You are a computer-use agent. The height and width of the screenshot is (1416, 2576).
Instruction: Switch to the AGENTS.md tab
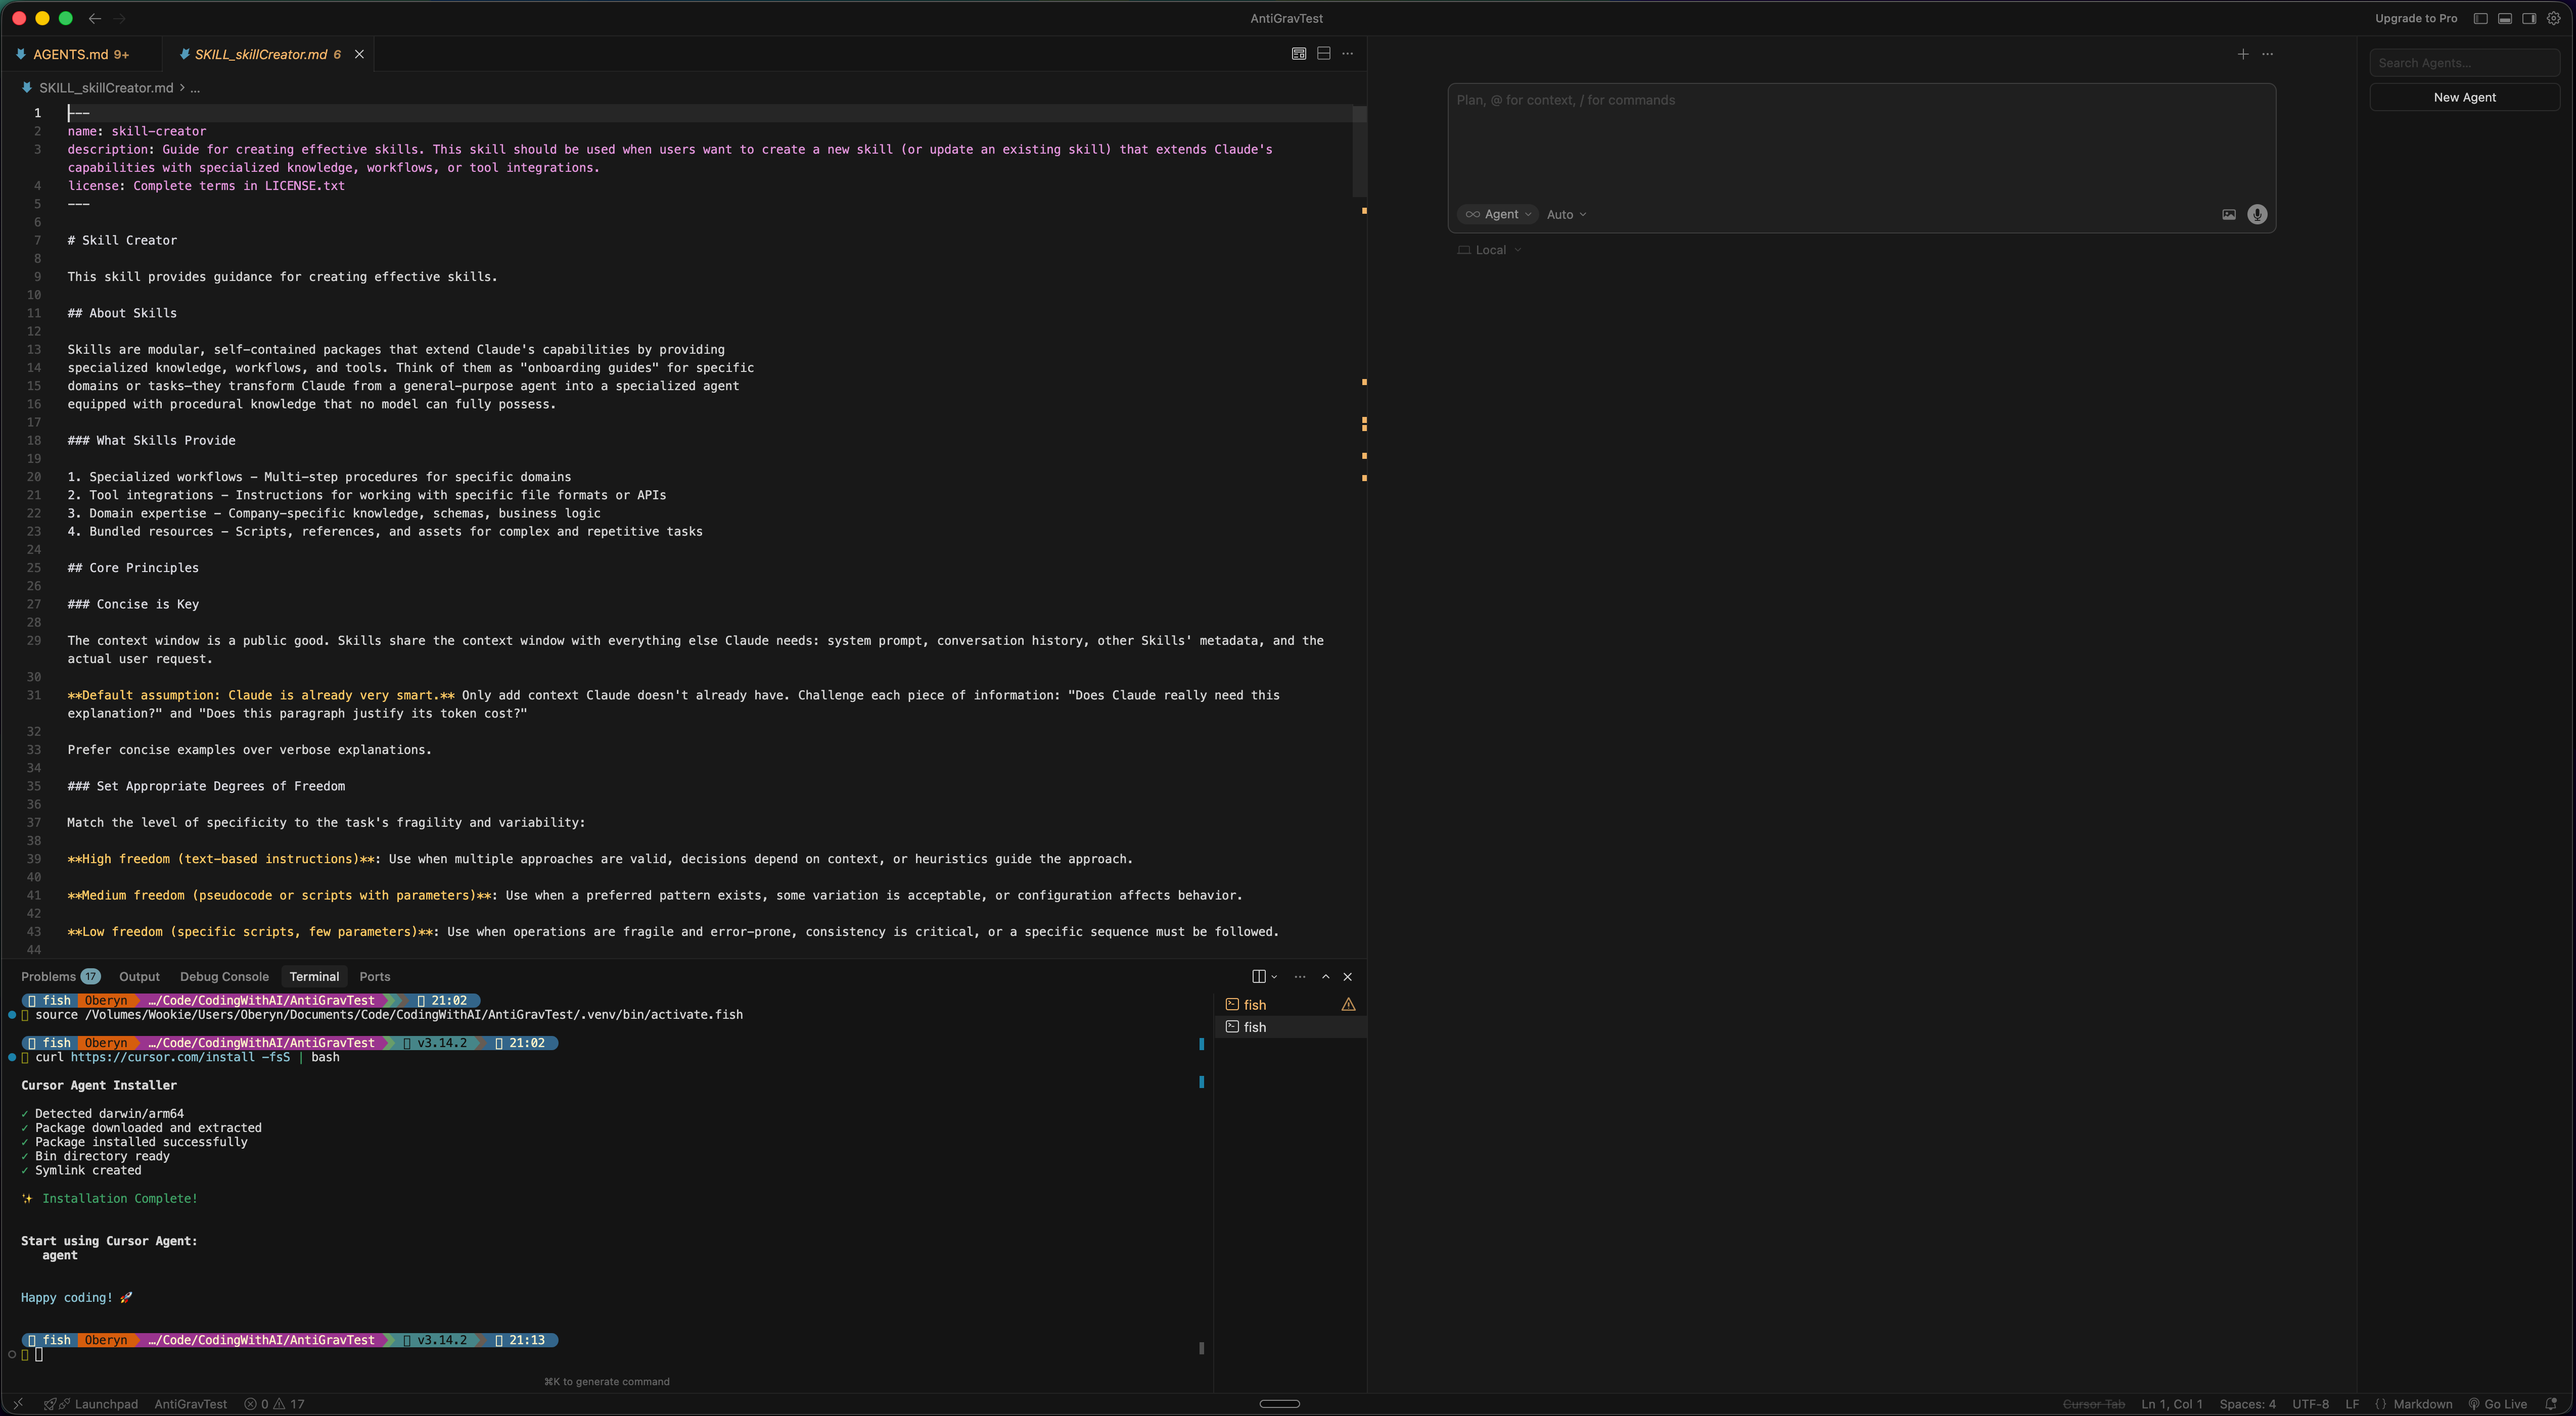click(70, 54)
